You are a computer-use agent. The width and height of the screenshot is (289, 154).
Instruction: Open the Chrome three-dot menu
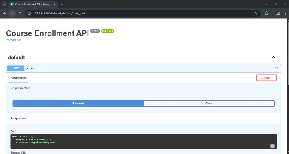(x=286, y=14)
